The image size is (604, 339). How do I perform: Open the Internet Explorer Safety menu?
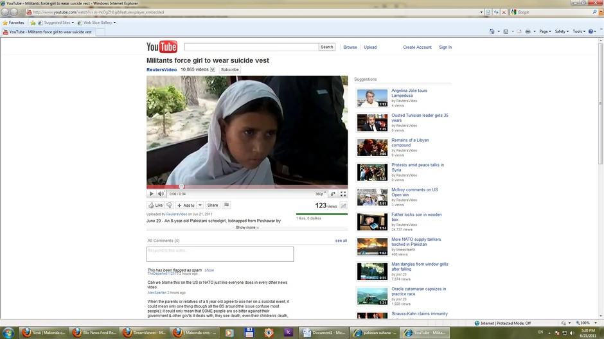562,31
